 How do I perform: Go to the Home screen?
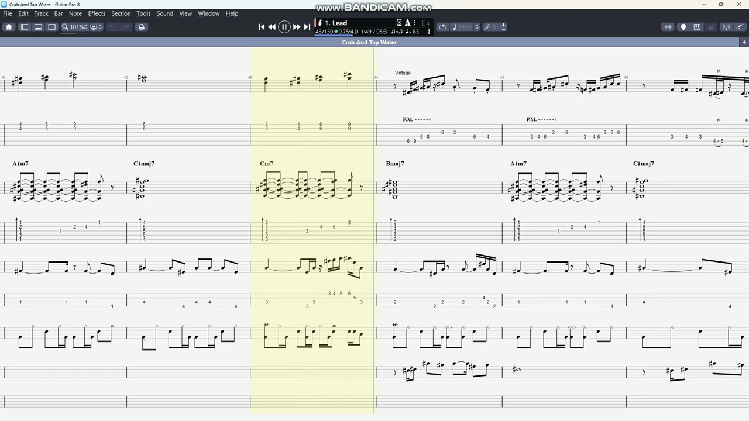(x=9, y=27)
